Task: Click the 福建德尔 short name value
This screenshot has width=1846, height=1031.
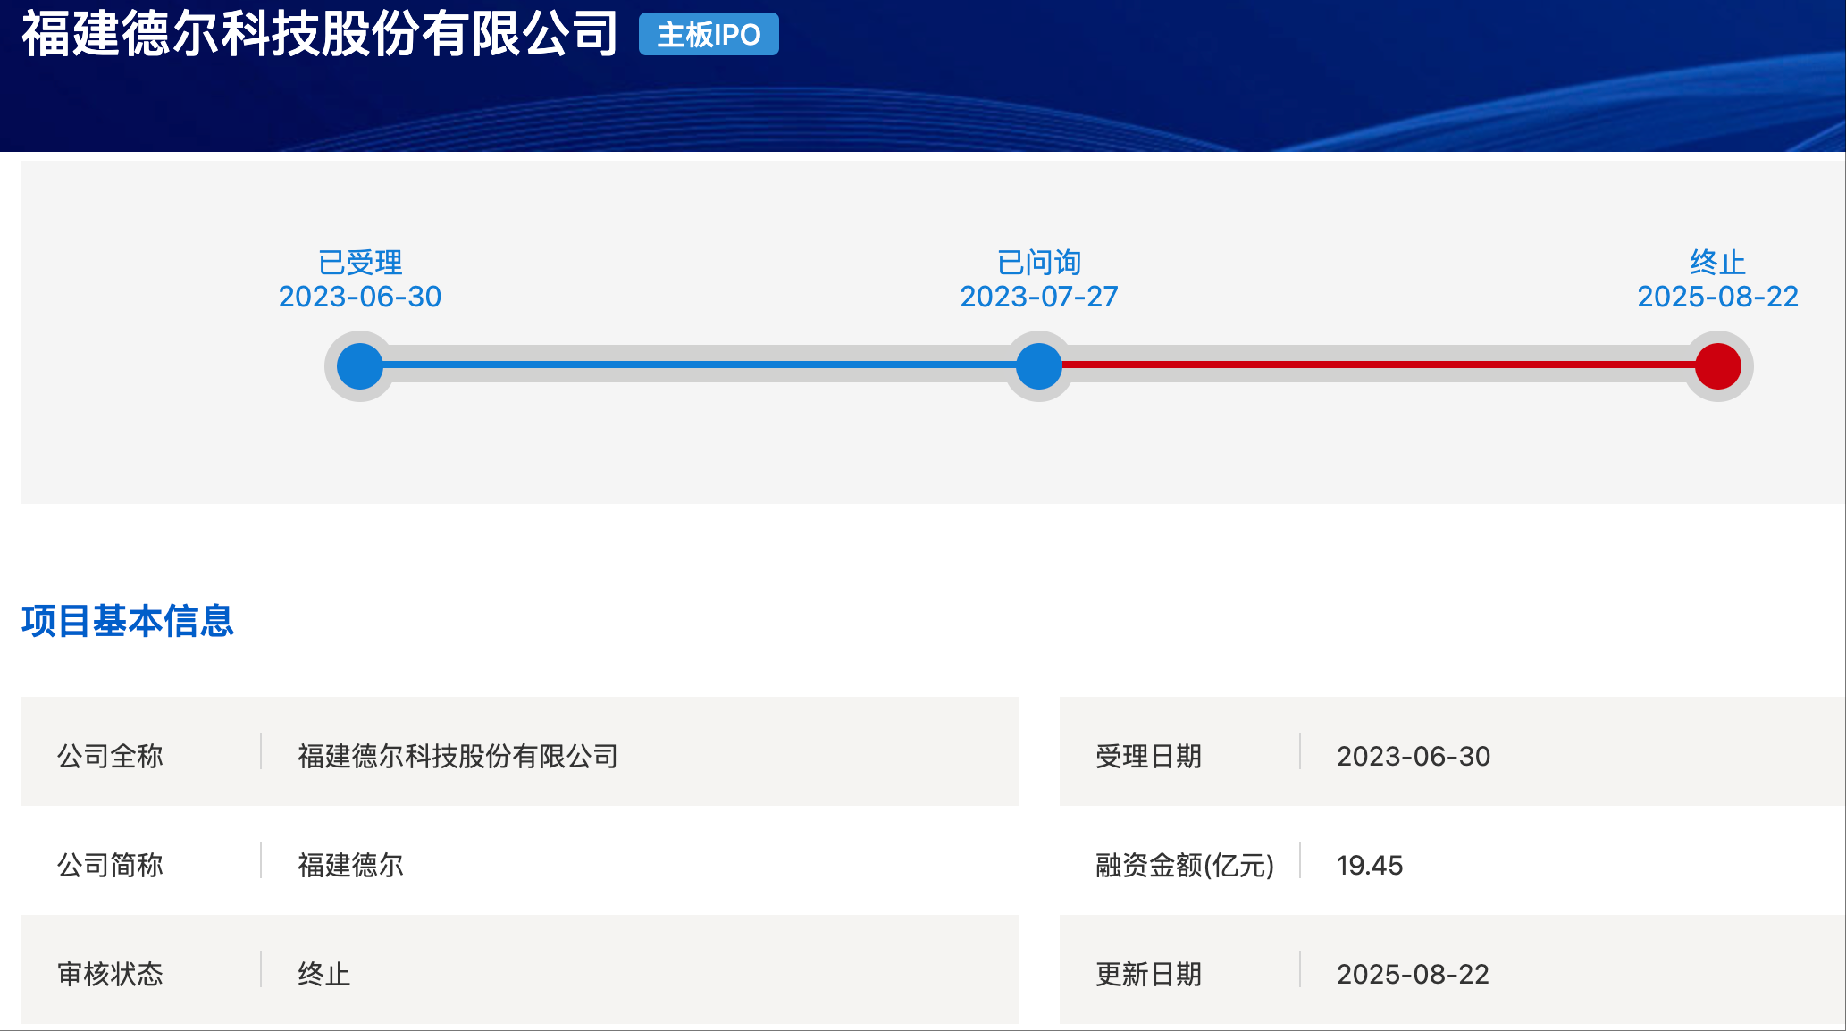Action: (x=350, y=865)
